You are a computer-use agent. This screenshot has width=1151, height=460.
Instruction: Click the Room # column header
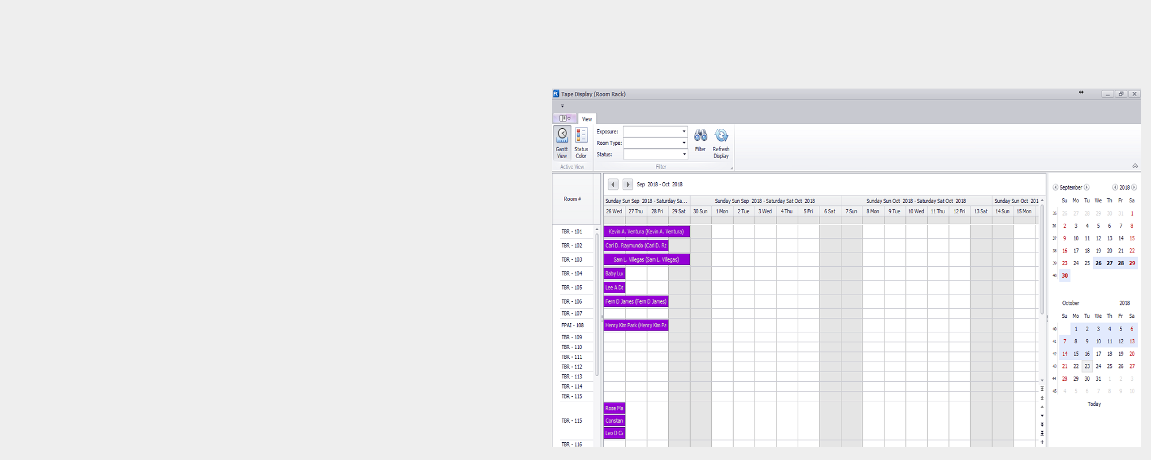572,199
